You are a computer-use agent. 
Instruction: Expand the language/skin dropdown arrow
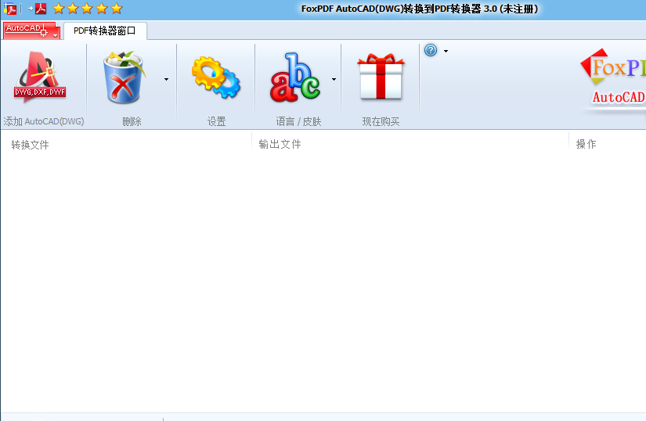[x=334, y=79]
